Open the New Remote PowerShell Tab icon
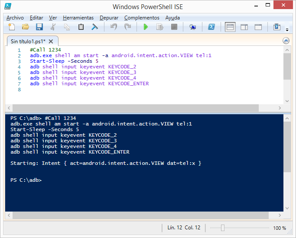296x238 pixels. [192, 27]
